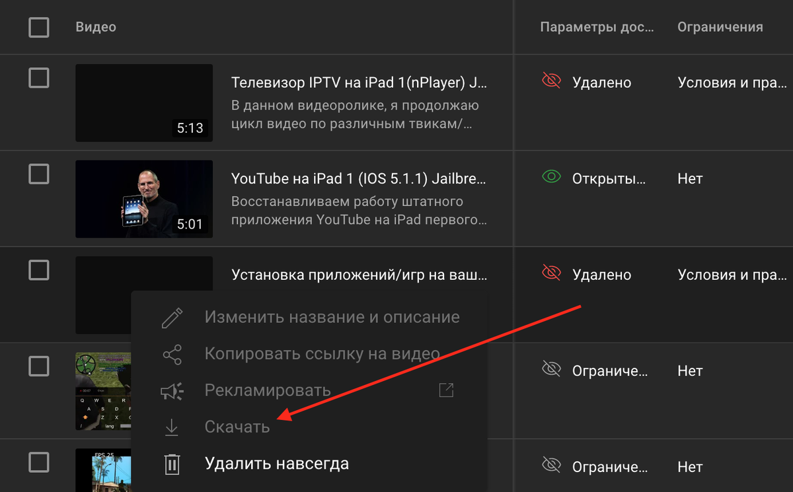Click the external link icon next to Рекламировать

[x=446, y=390]
